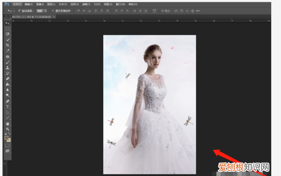Click the background color swatch
The width and height of the screenshot is (281, 176).
(x=9, y=140)
